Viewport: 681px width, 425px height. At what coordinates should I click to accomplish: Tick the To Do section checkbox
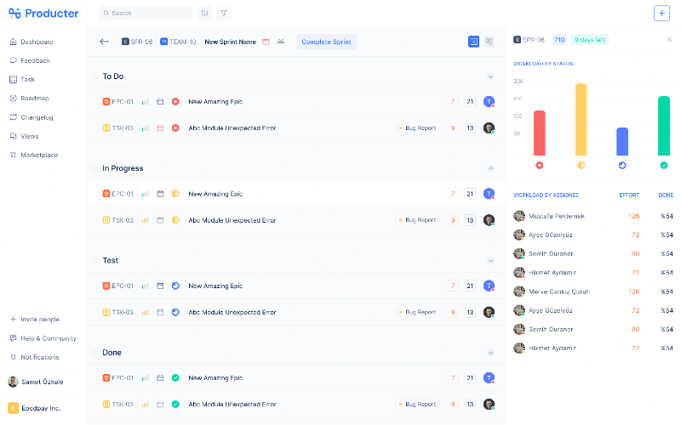[x=94, y=76]
